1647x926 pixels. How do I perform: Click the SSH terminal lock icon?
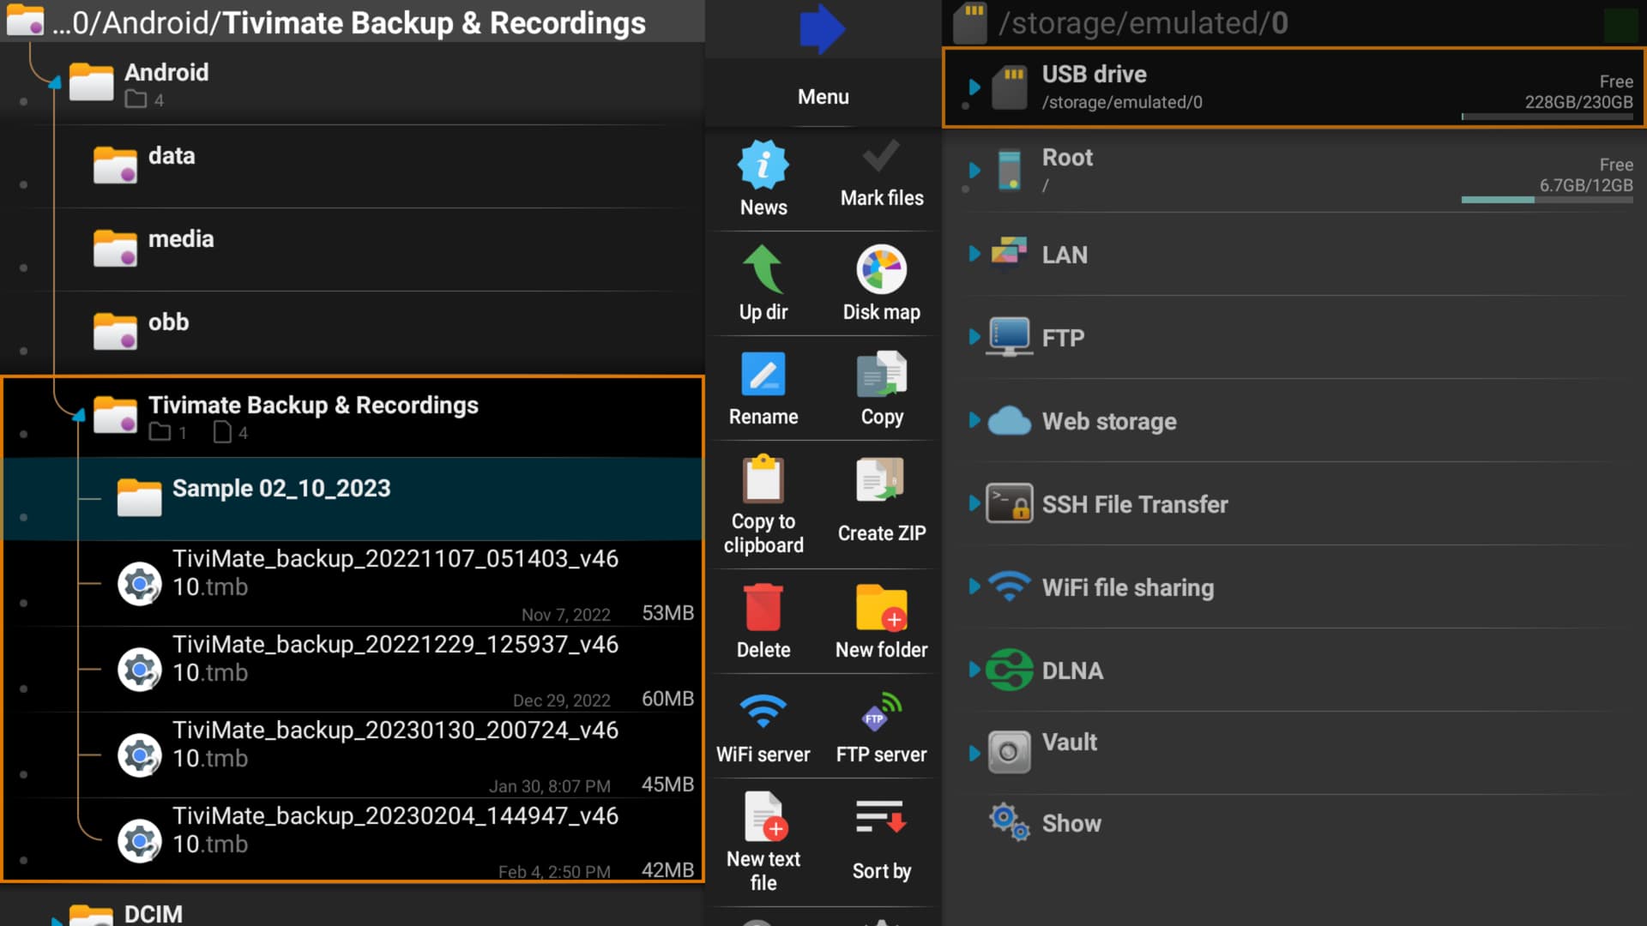point(1009,503)
